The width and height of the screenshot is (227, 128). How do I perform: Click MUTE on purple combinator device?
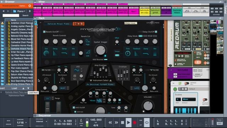point(195,70)
